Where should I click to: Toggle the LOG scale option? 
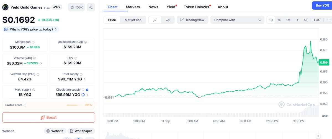(x=317, y=20)
